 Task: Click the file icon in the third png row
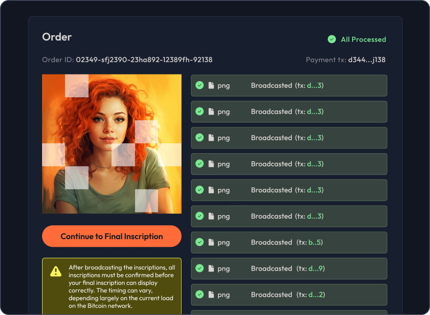pyautogui.click(x=211, y=138)
